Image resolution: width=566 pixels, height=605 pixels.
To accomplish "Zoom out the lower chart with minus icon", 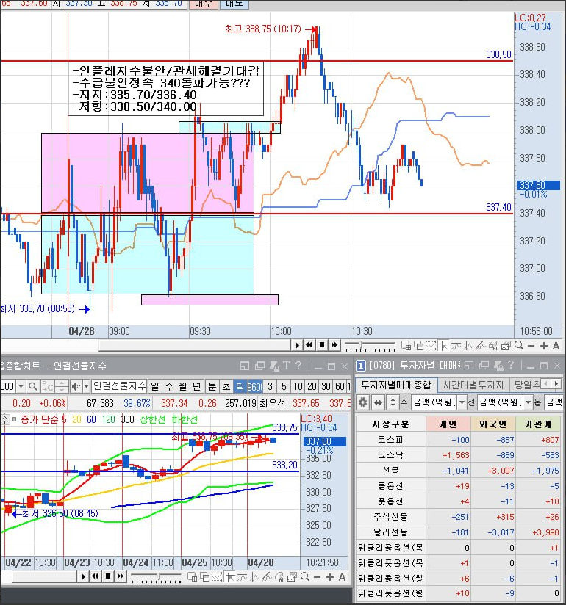I will (x=318, y=577).
